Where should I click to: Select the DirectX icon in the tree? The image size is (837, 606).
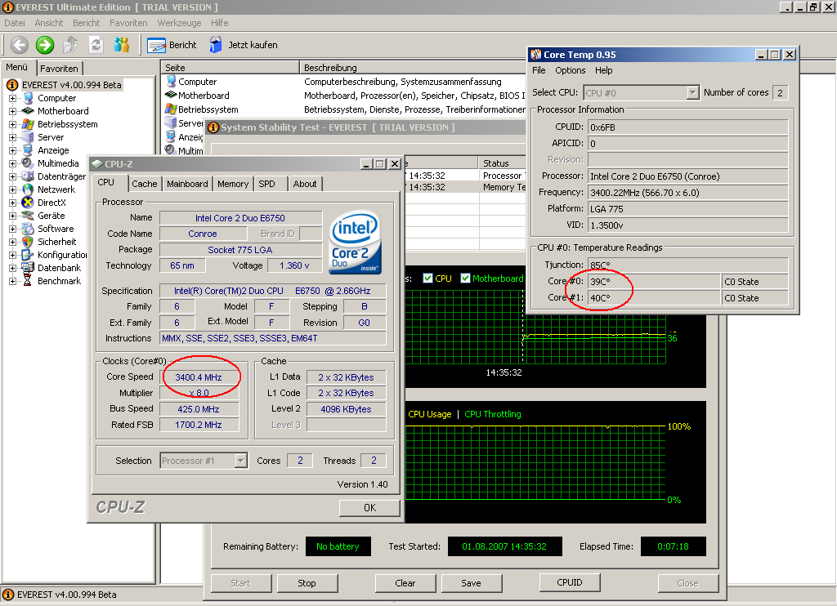tap(29, 203)
